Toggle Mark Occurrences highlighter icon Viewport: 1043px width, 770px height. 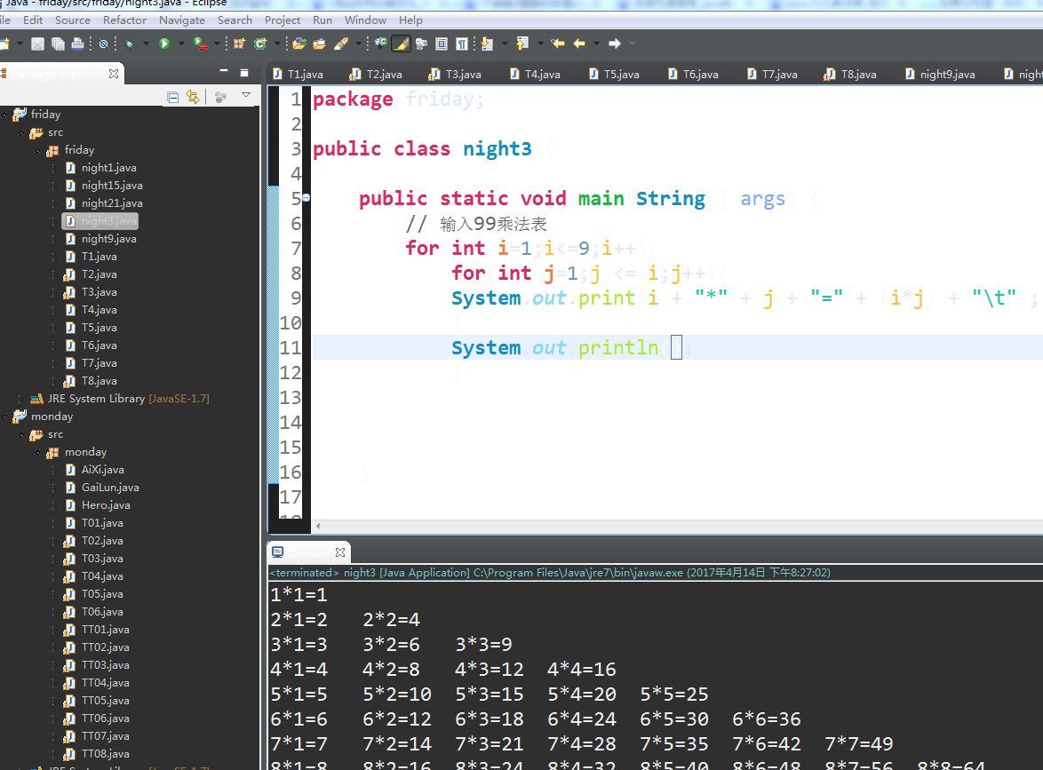(x=401, y=44)
